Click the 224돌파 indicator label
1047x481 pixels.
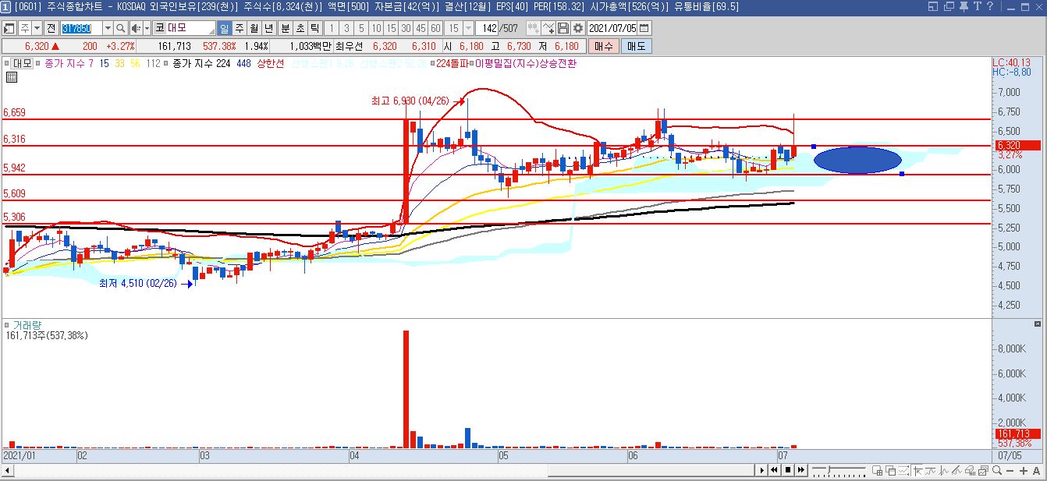(x=451, y=64)
